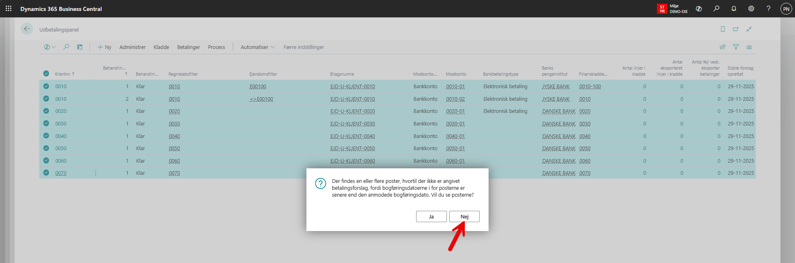The height and width of the screenshot is (263, 795).
Task: Open the settings gear icon
Action: pyautogui.click(x=751, y=8)
